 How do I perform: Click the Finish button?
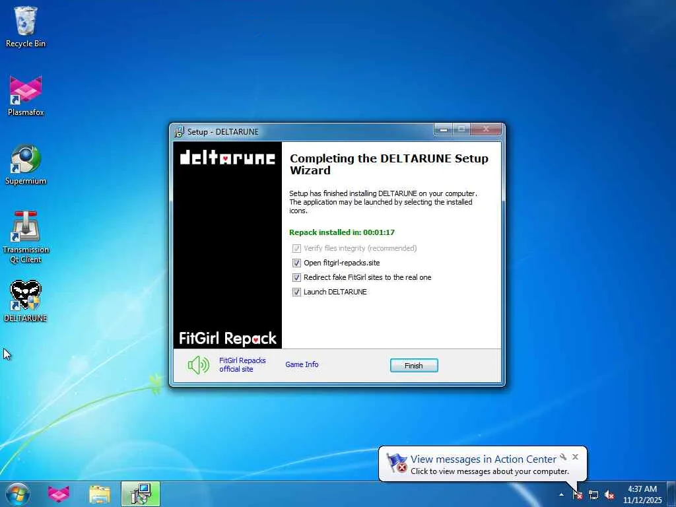point(414,366)
